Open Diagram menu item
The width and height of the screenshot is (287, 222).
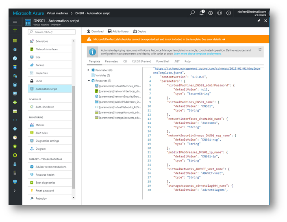[50, 149]
